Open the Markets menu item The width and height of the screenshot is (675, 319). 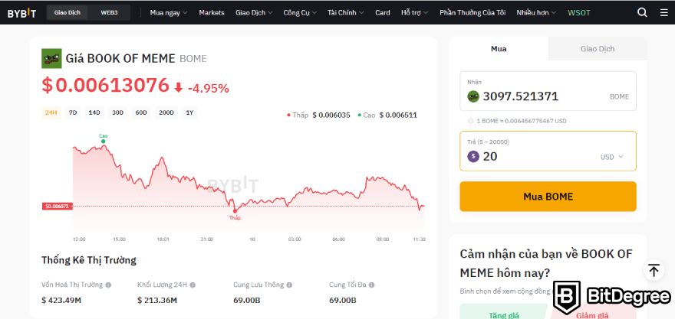tap(212, 12)
